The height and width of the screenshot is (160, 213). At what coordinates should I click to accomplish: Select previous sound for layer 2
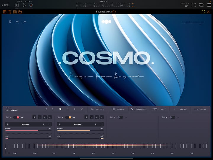(x=59, y=124)
